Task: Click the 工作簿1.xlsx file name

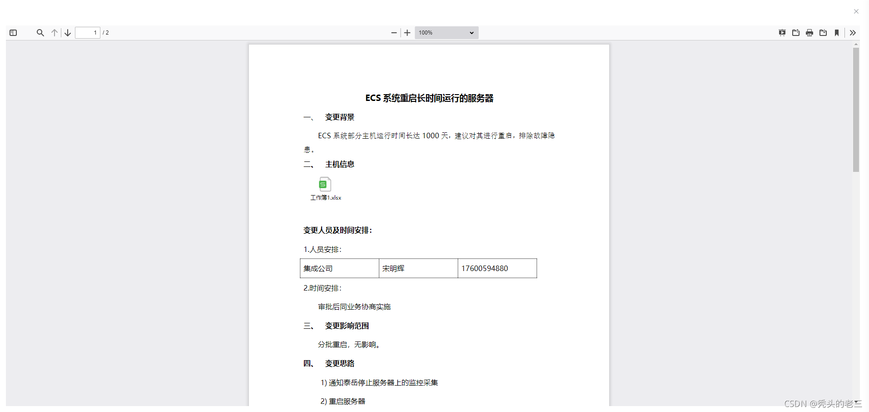Action: pyautogui.click(x=326, y=198)
